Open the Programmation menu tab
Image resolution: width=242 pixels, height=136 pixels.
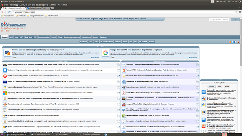click(44, 37)
